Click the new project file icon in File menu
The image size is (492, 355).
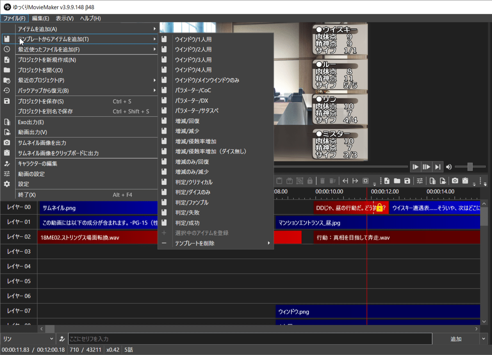tap(7, 60)
